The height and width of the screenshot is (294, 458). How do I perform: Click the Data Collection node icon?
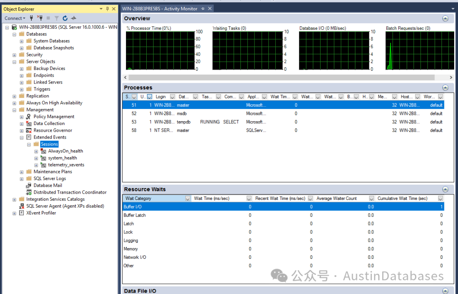pyautogui.click(x=29, y=123)
